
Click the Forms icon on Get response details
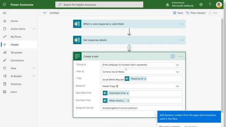pos(77,40)
